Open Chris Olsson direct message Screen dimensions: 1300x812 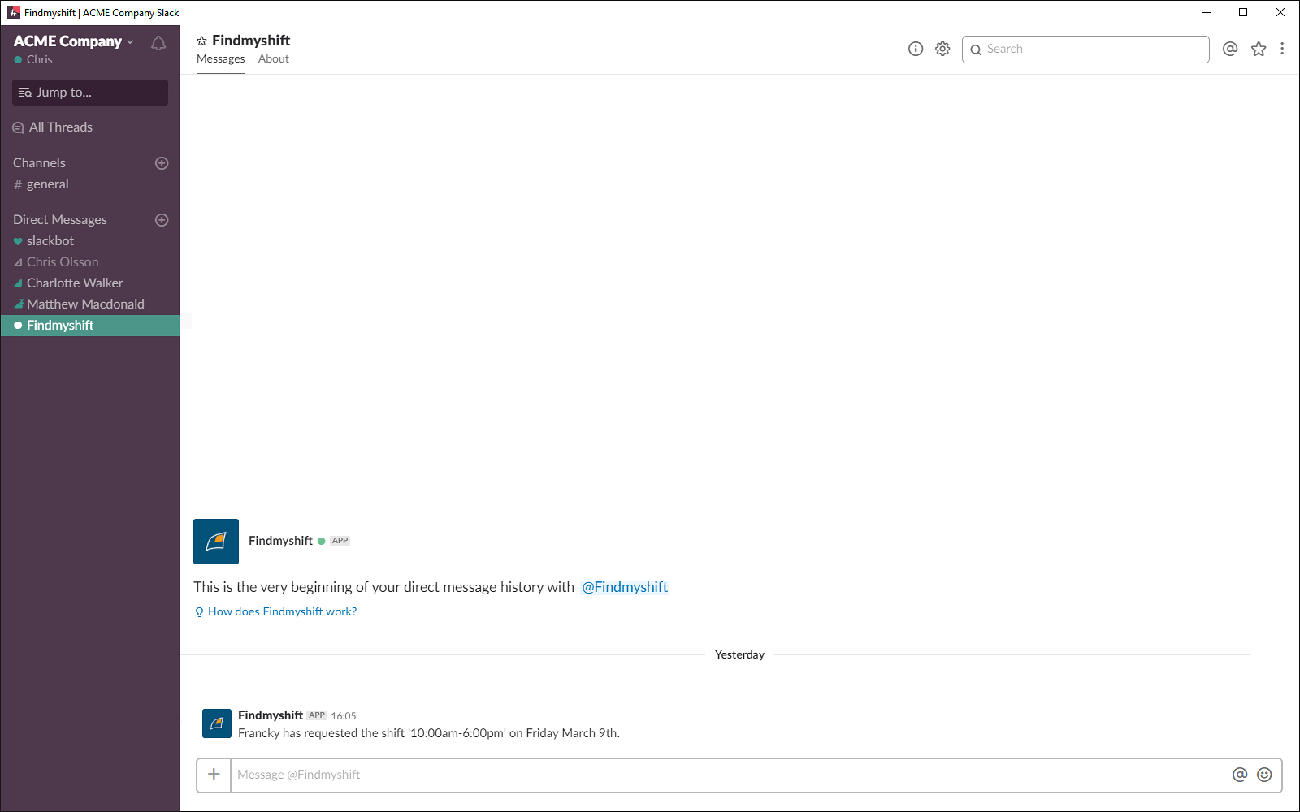(x=56, y=262)
